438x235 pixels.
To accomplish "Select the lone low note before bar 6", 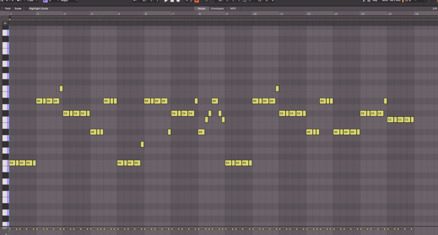I will 142,144.
